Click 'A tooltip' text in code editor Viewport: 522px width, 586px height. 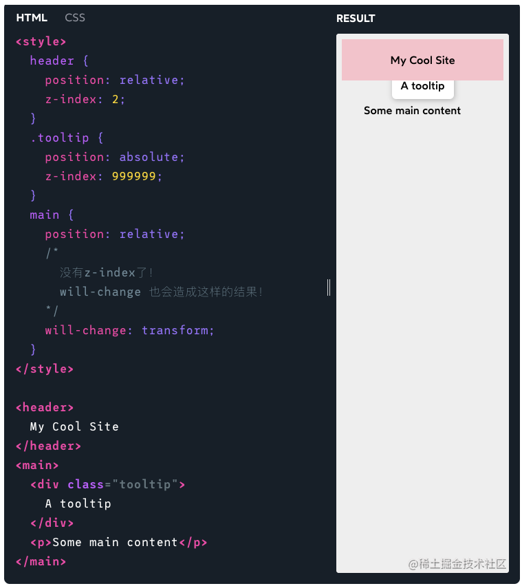pyautogui.click(x=78, y=503)
